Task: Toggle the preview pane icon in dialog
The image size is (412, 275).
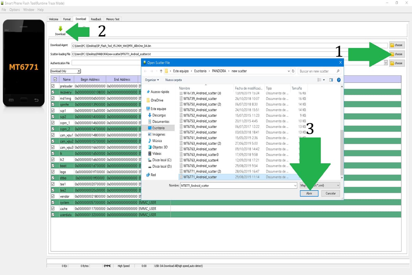Action: [331, 80]
